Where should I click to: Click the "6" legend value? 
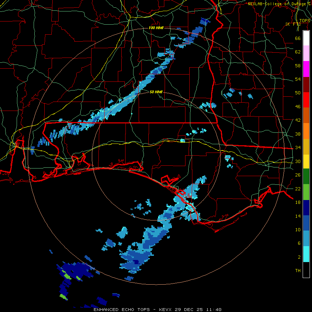(299, 243)
